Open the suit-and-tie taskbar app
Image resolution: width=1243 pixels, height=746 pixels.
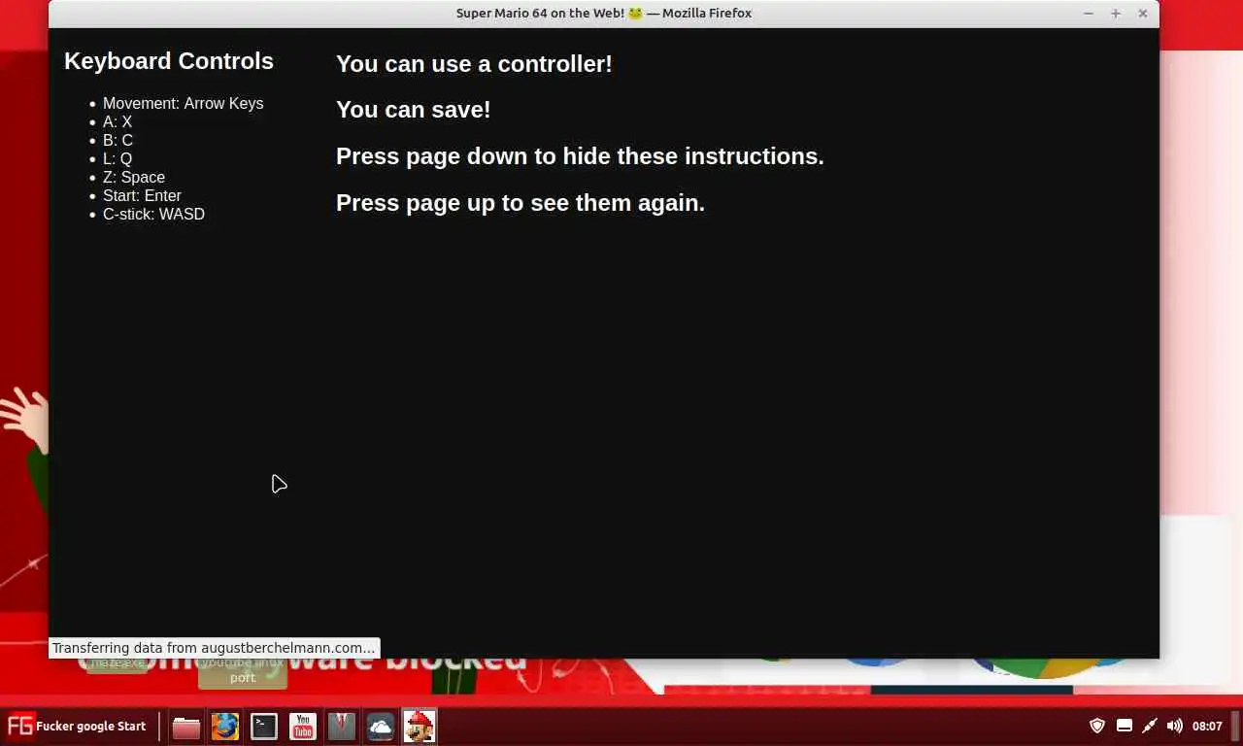(341, 727)
